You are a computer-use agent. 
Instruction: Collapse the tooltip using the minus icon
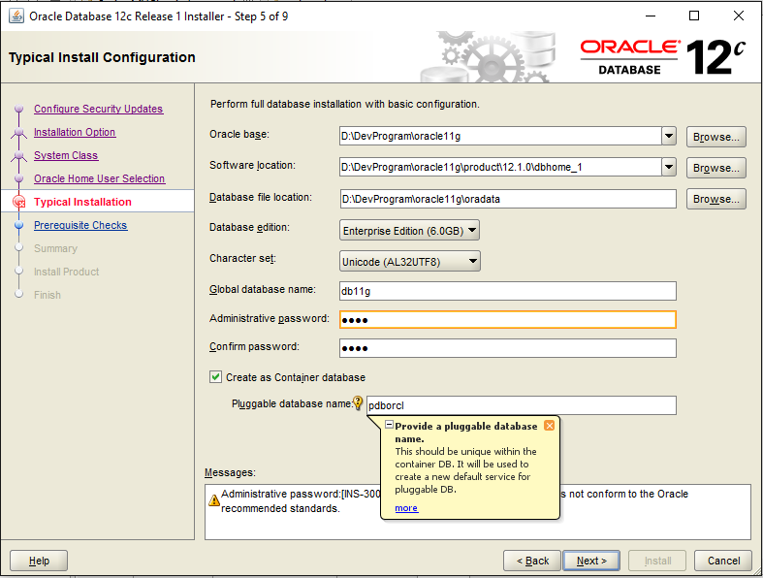(x=389, y=425)
